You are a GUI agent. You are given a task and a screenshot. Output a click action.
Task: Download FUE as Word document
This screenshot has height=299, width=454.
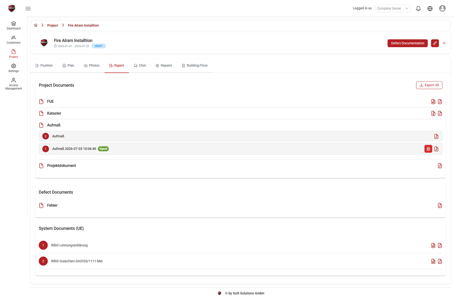(x=433, y=102)
